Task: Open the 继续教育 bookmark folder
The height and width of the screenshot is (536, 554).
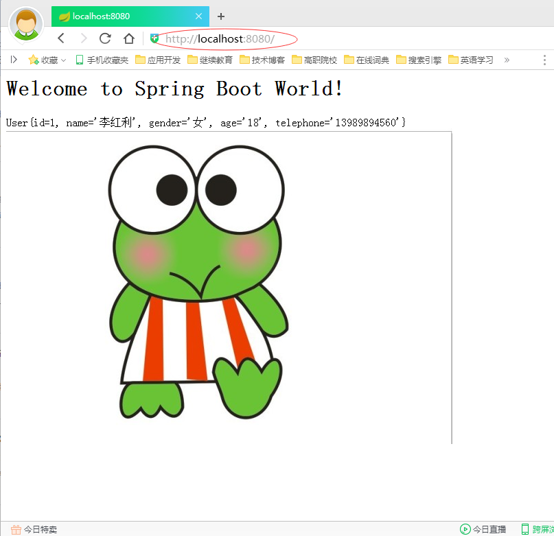Action: pyautogui.click(x=210, y=60)
